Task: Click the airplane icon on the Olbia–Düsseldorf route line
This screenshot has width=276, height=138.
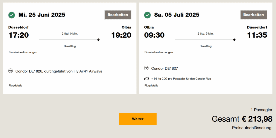Action: point(234,40)
